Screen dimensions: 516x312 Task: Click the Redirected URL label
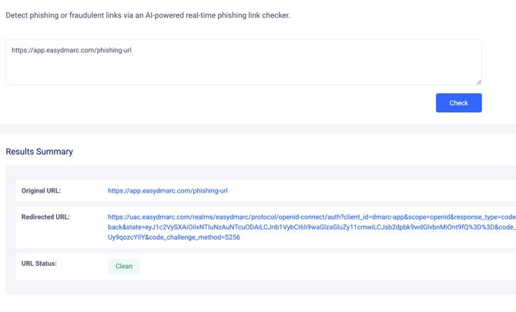[45, 217]
